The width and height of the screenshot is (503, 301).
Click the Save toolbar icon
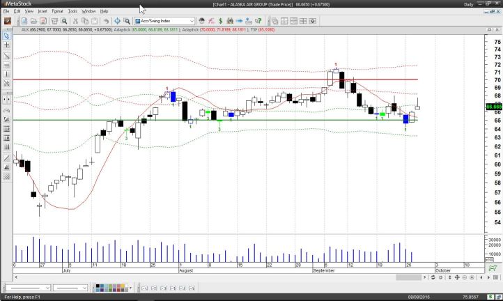point(43,21)
